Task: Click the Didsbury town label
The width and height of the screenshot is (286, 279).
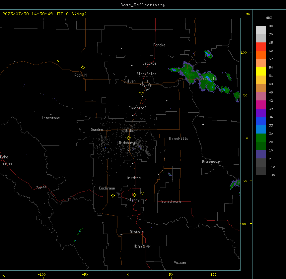Action: [127, 143]
